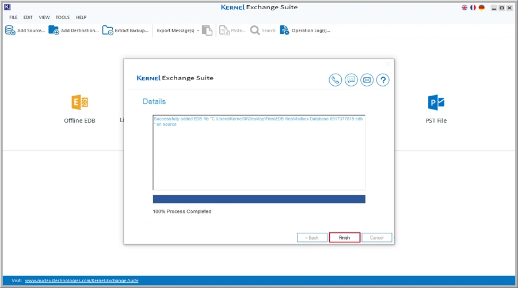Open help via the question mark icon
The width and height of the screenshot is (518, 288).
point(383,80)
